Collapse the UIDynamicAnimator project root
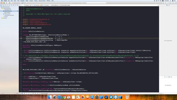This screenshot has width=177, height=100. [x=1, y=7]
